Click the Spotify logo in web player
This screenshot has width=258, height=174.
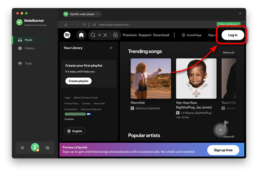[67, 35]
